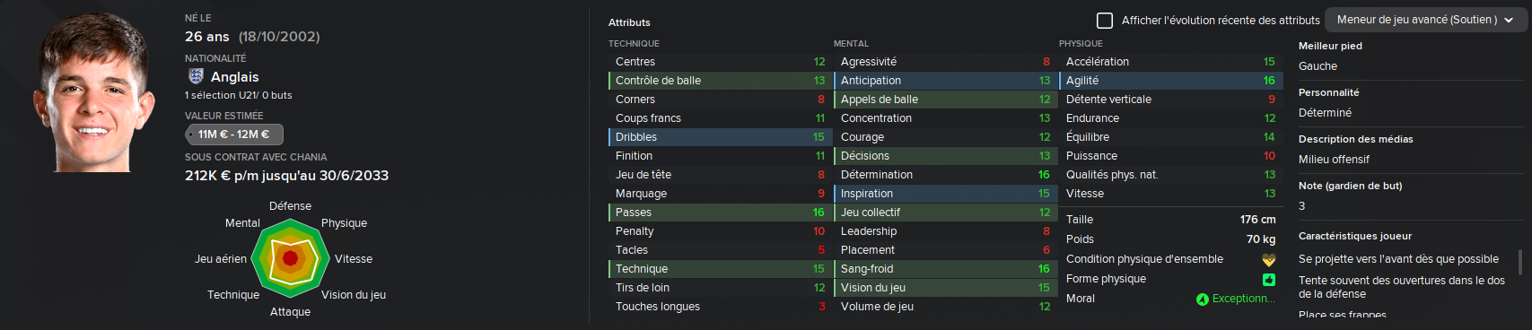Click the England national team badge icon
This screenshot has height=330, width=1532.
pos(196,76)
